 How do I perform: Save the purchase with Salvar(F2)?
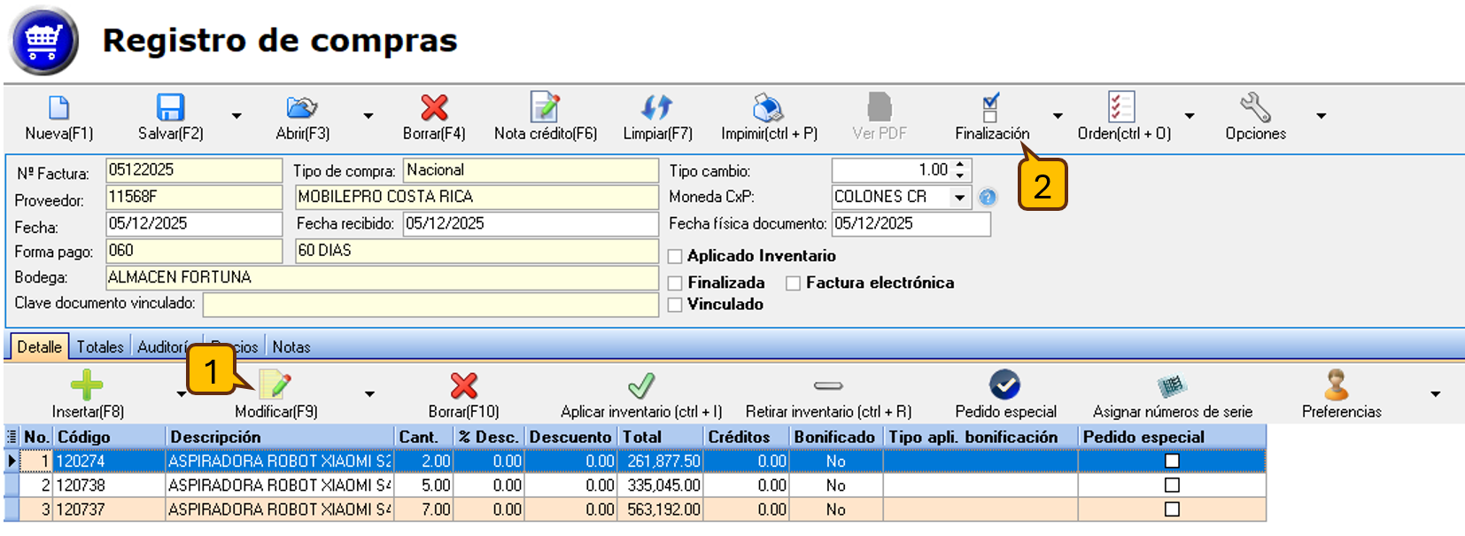(x=170, y=109)
